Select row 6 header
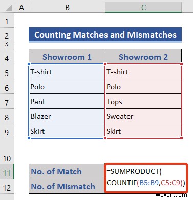The height and width of the screenshot is (200, 193). [x=7, y=86]
